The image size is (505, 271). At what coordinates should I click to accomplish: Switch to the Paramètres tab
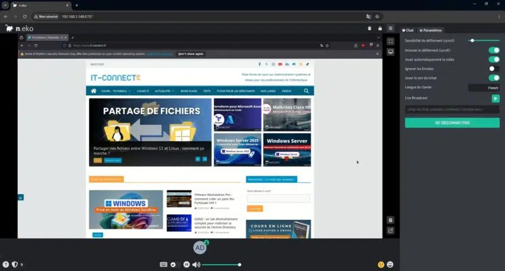(x=431, y=30)
